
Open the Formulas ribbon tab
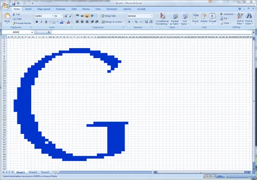[x=61, y=9]
